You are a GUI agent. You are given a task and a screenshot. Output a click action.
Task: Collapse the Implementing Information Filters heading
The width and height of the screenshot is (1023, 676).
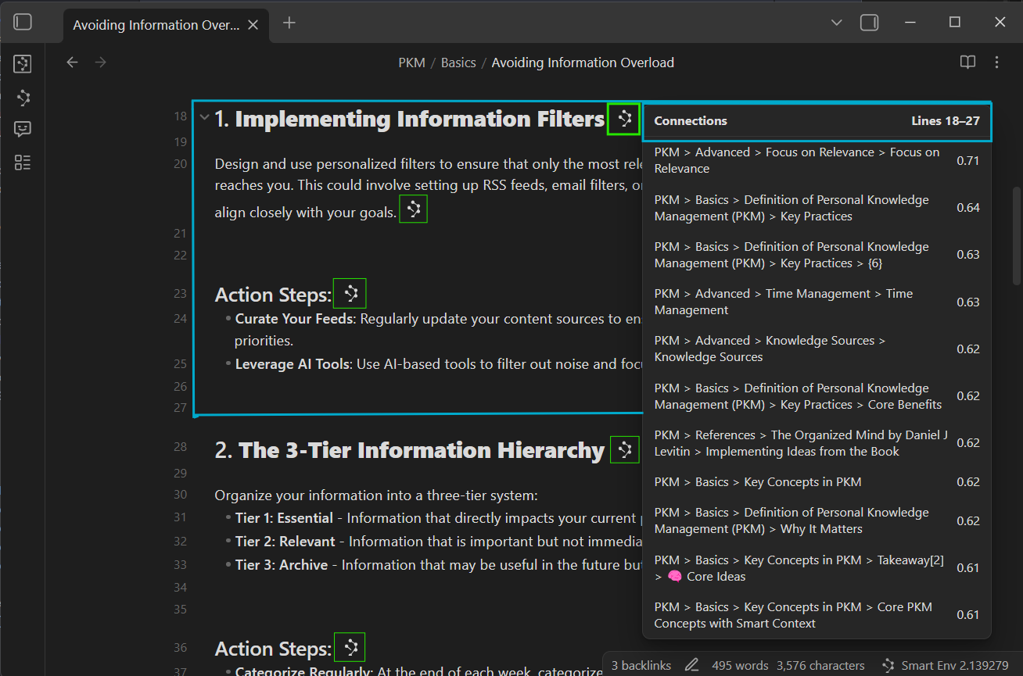coord(204,118)
